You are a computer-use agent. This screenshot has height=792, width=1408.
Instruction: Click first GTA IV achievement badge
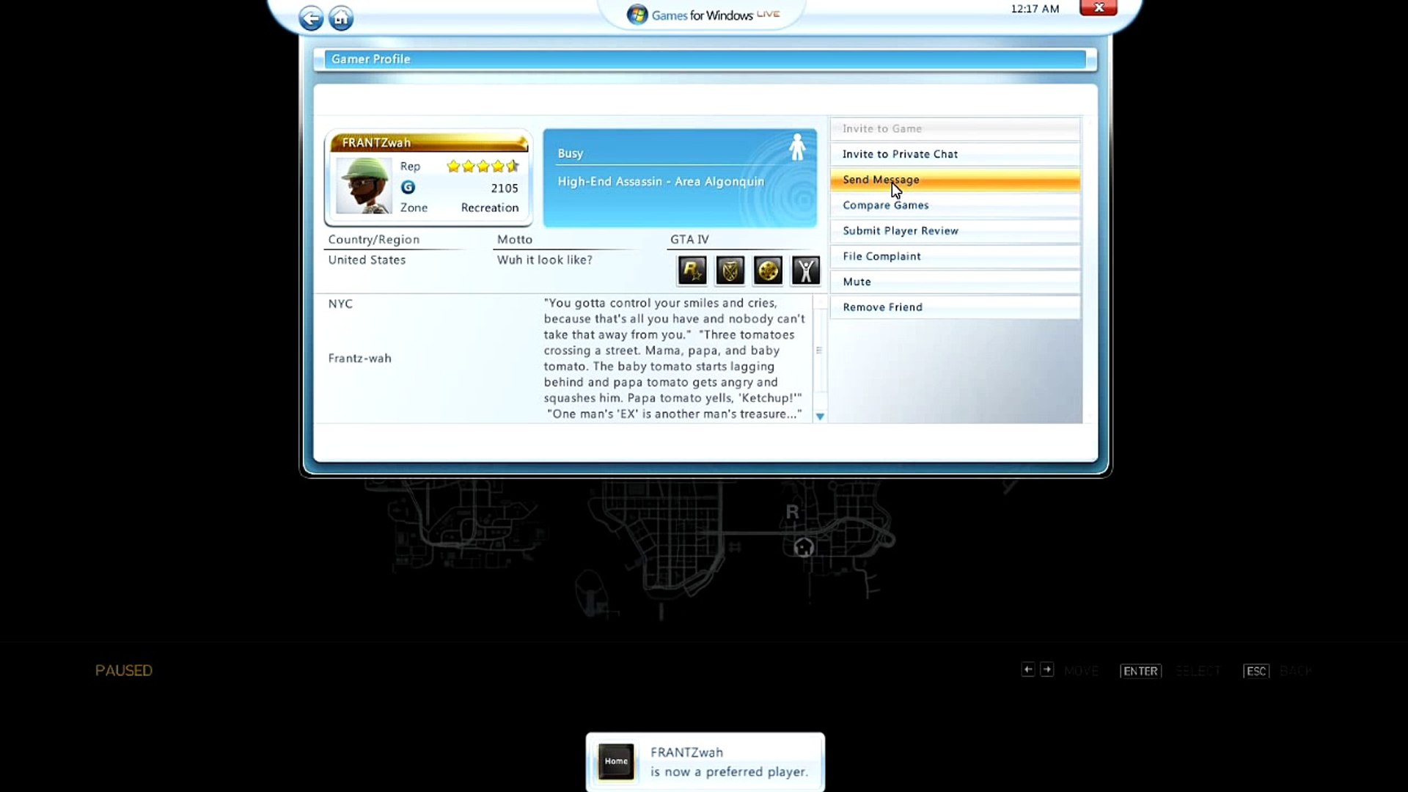[x=692, y=271]
